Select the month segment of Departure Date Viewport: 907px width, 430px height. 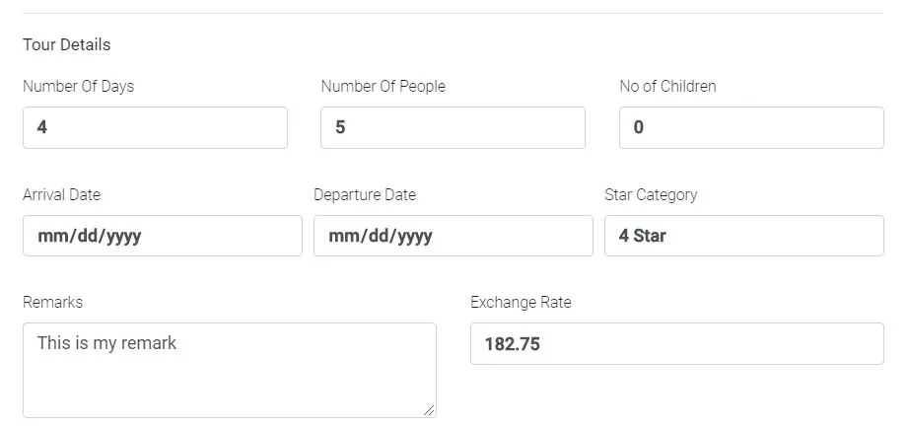pos(342,237)
